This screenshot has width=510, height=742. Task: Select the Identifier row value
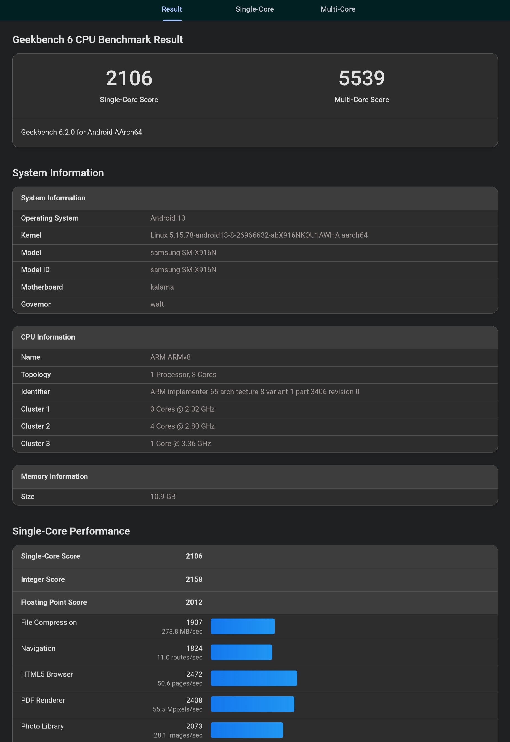(255, 392)
